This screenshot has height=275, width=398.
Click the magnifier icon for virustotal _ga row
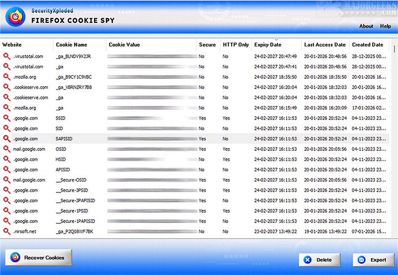click(x=7, y=67)
